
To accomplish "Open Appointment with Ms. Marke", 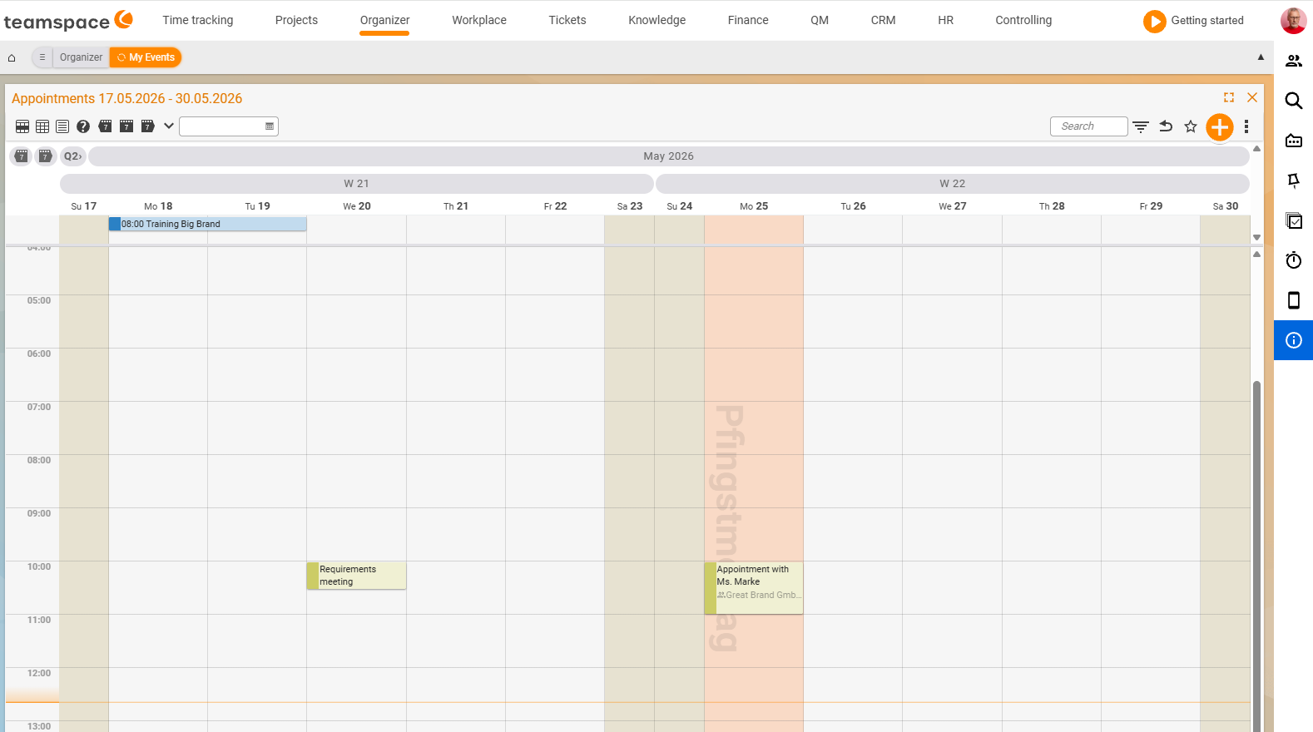I will coord(754,588).
